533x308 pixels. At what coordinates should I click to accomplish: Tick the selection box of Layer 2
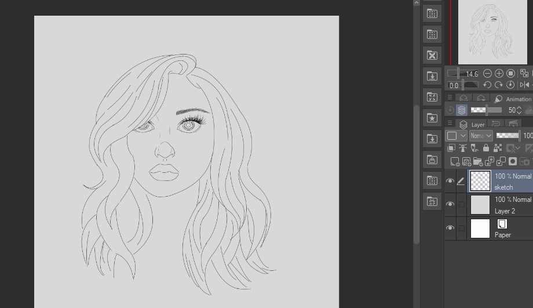click(x=461, y=204)
